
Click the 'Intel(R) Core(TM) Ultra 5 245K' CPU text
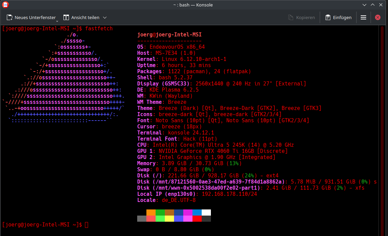pos(199,145)
